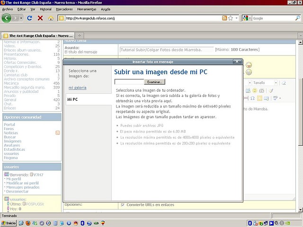Open the address bar history dropdown
The image size is (303, 227).
tap(237, 18)
